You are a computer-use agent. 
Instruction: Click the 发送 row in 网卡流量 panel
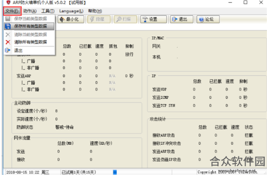pos(21,151)
